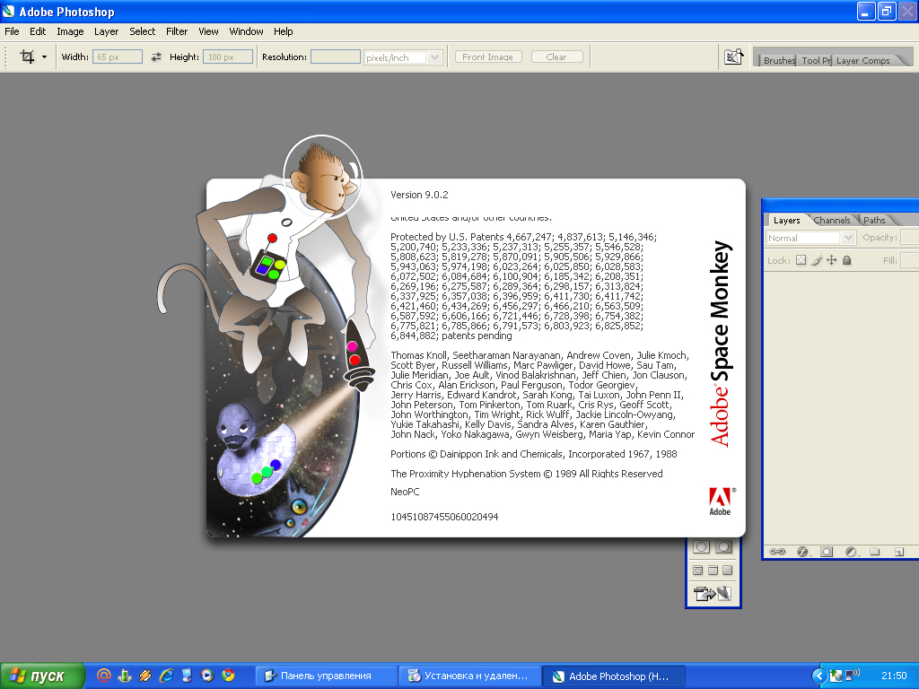
Task: Add a layer style with the fx icon
Action: click(x=802, y=552)
